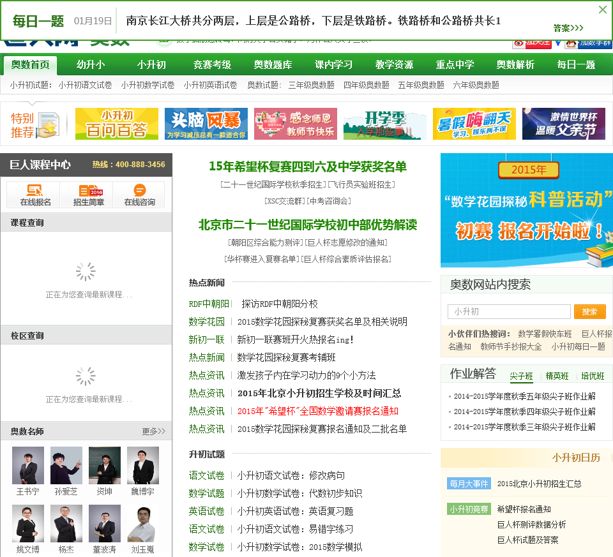Open the 头脑风暴 promotional banner
Screen dimensions: 613x557
tap(206, 124)
